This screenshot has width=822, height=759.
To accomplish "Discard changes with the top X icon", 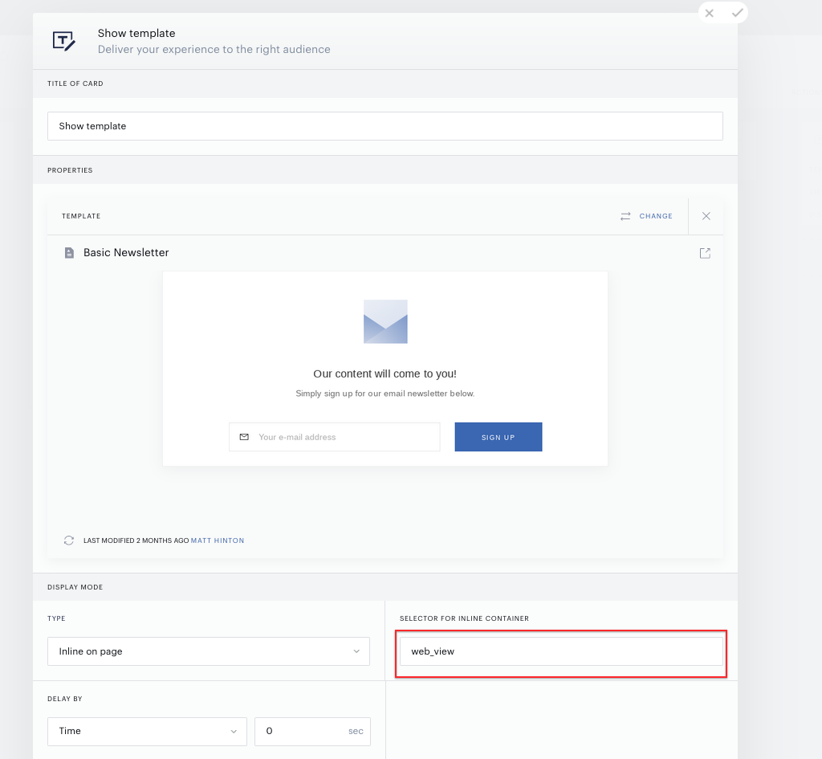I will coord(710,13).
